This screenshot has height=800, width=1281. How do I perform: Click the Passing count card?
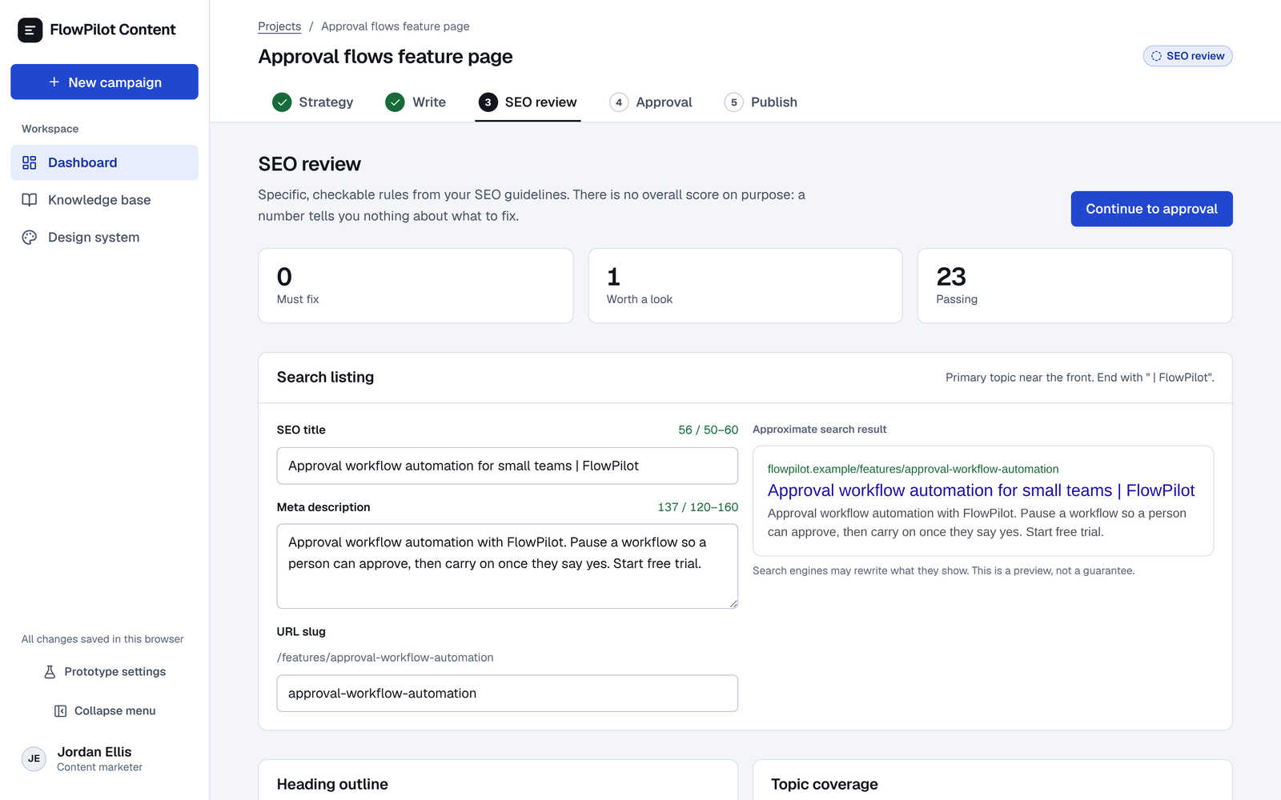tap(1074, 286)
